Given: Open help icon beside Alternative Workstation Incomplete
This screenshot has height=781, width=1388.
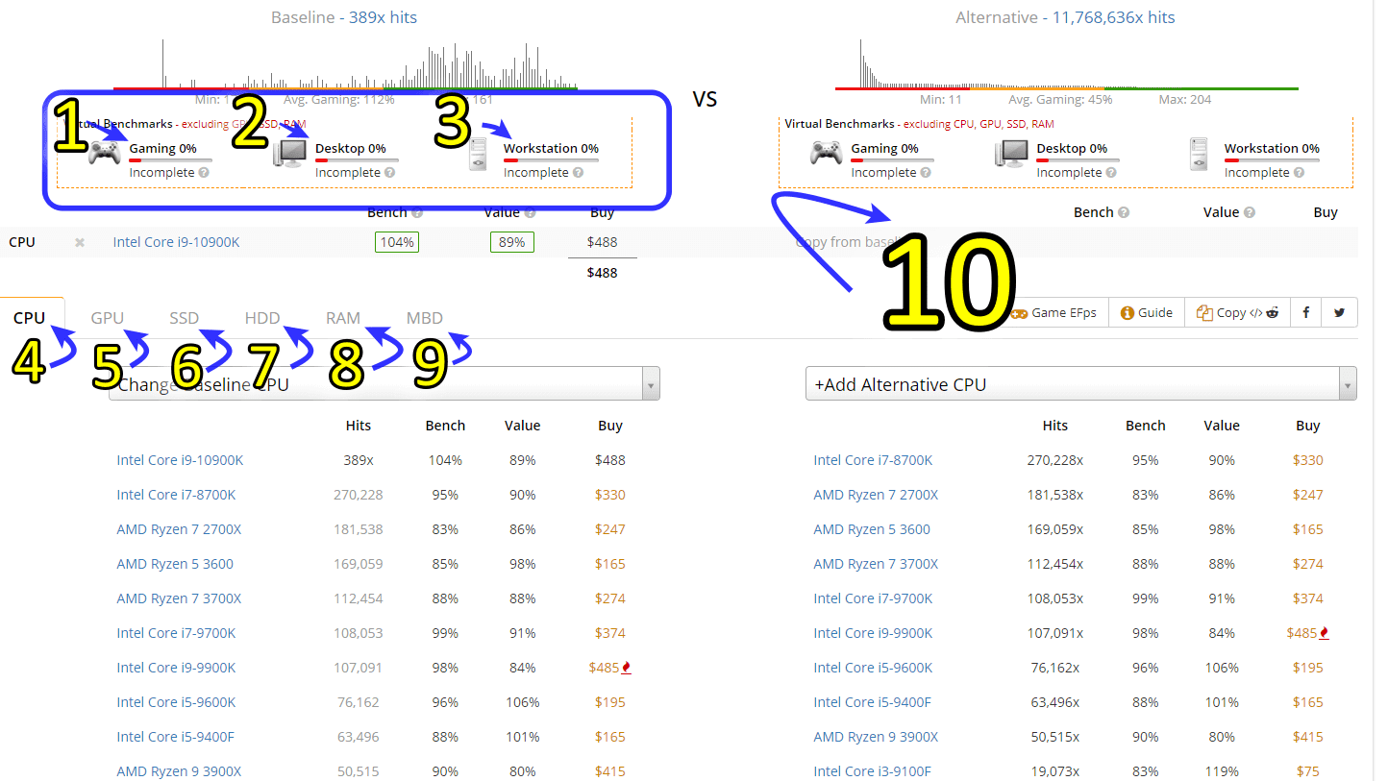Looking at the screenshot, I should 1299,173.
